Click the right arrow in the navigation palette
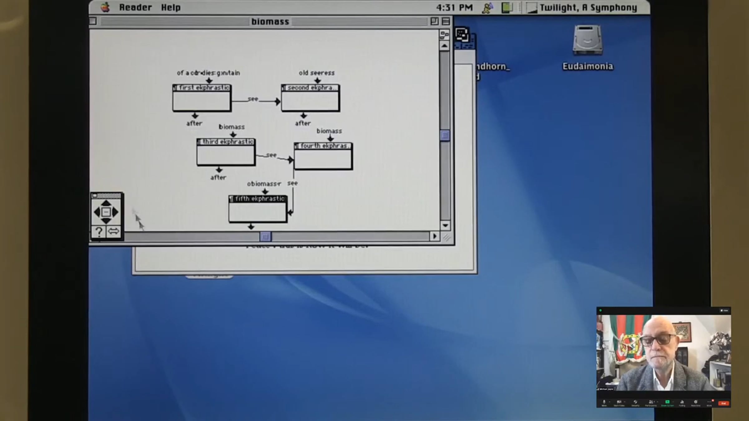The width and height of the screenshot is (749, 421). tap(115, 212)
